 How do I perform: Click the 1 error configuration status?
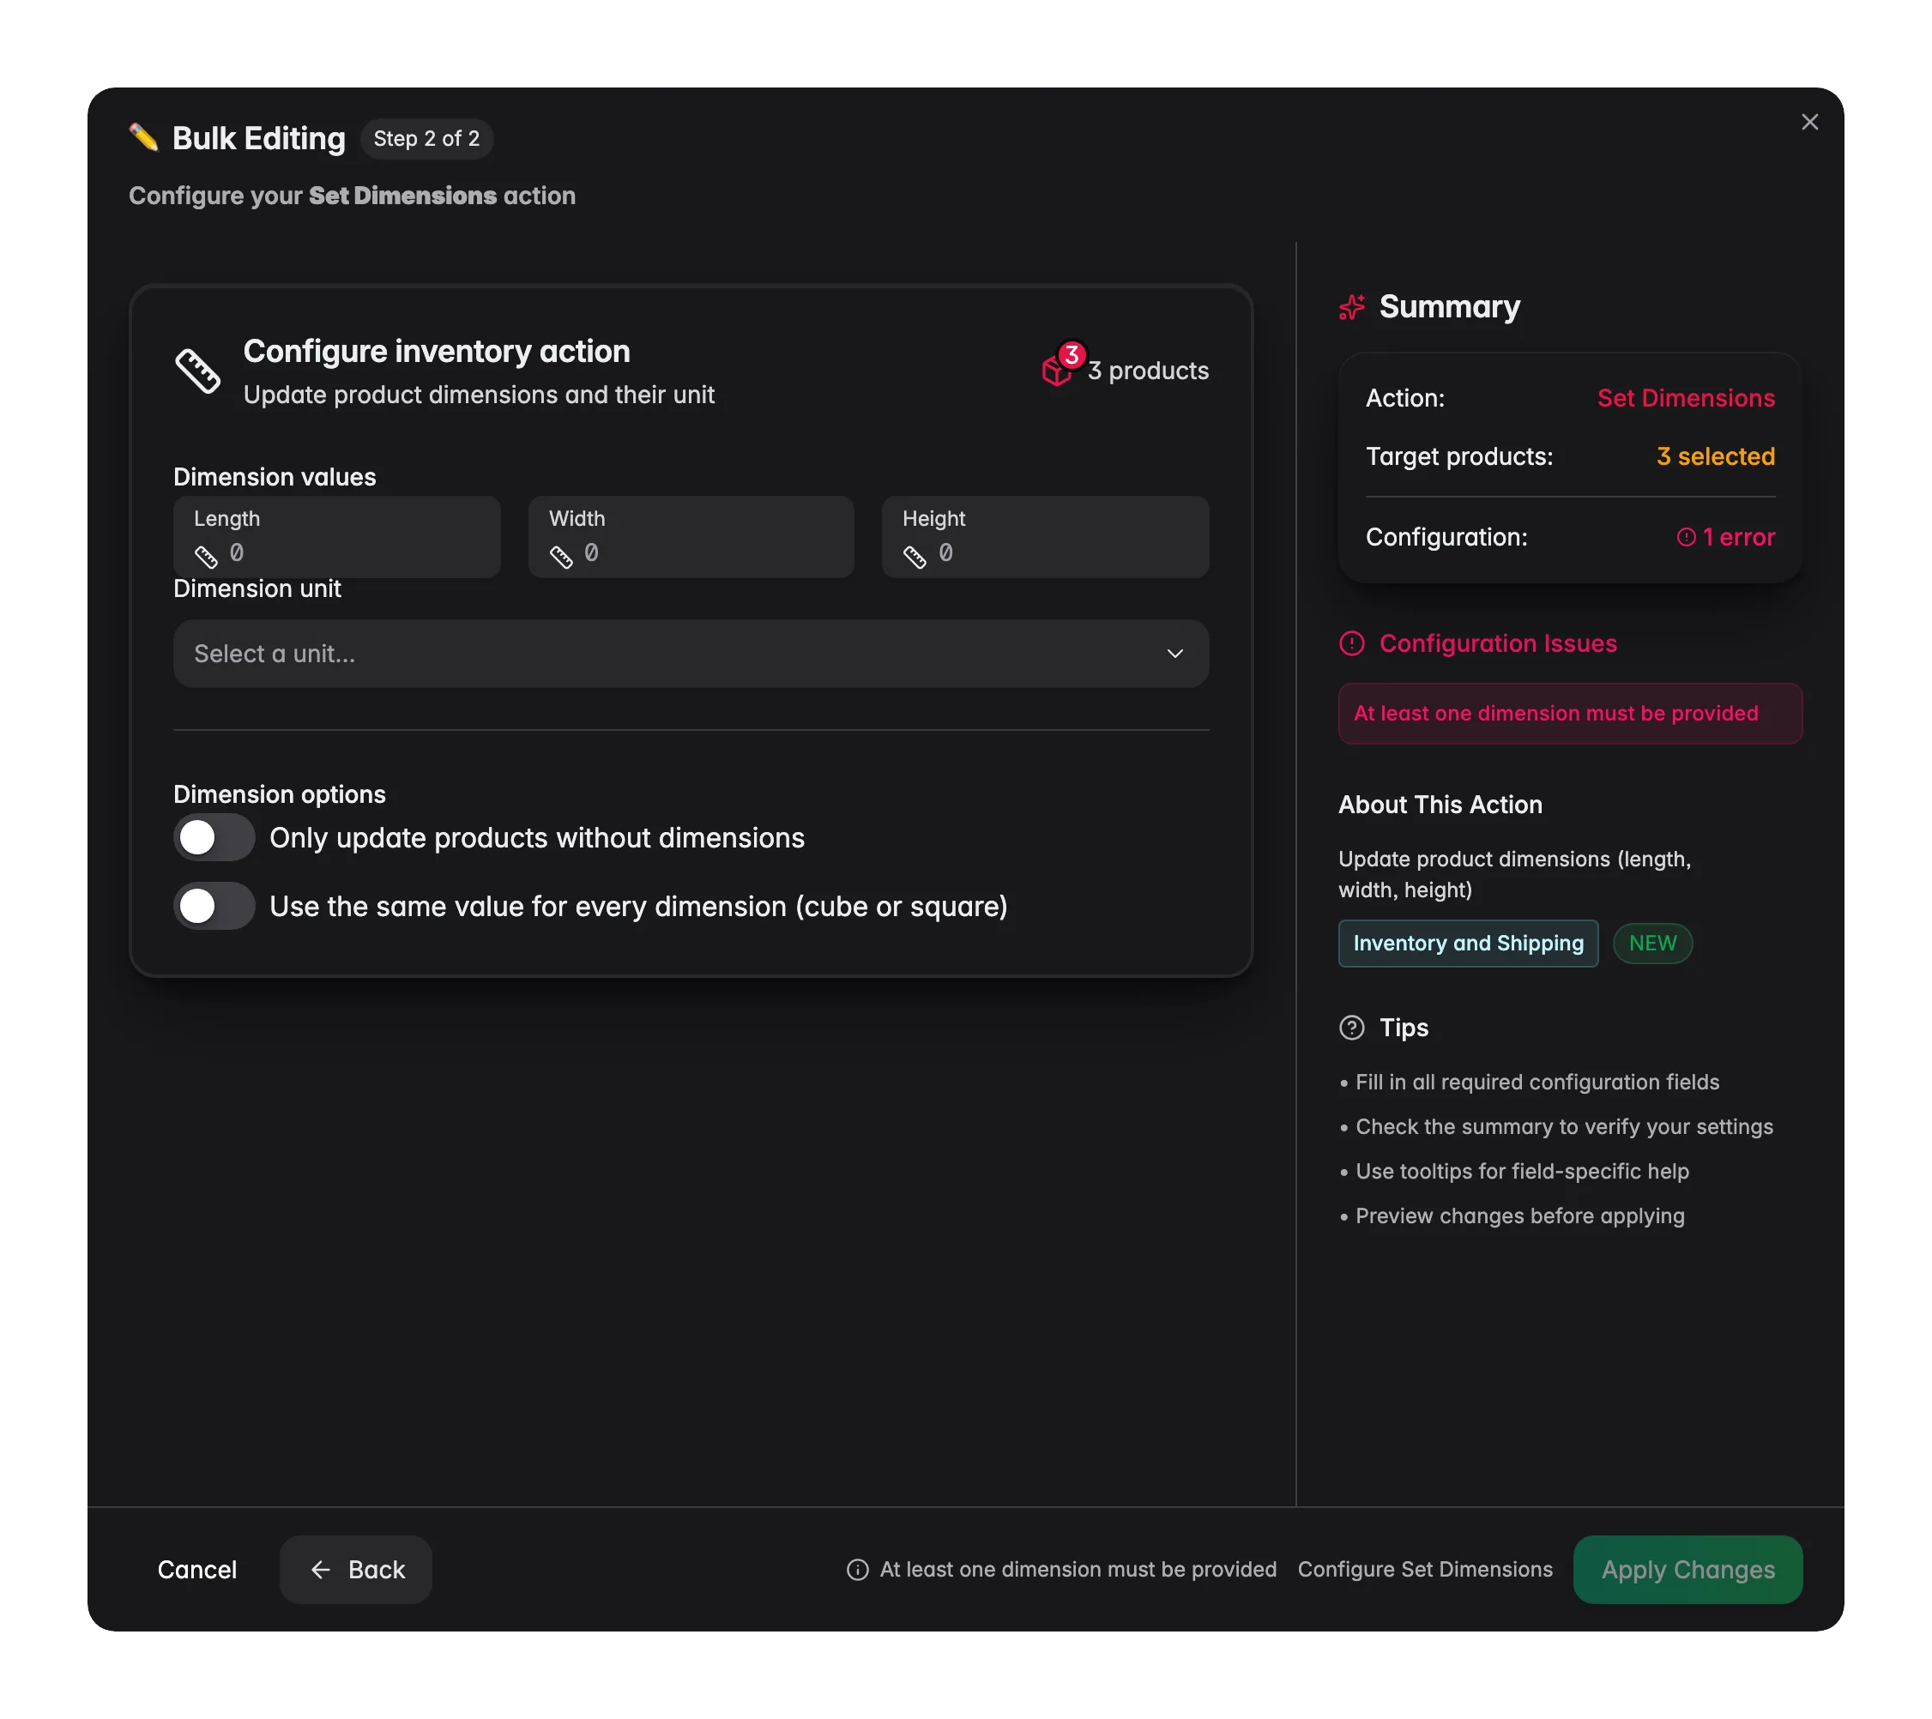1726,537
